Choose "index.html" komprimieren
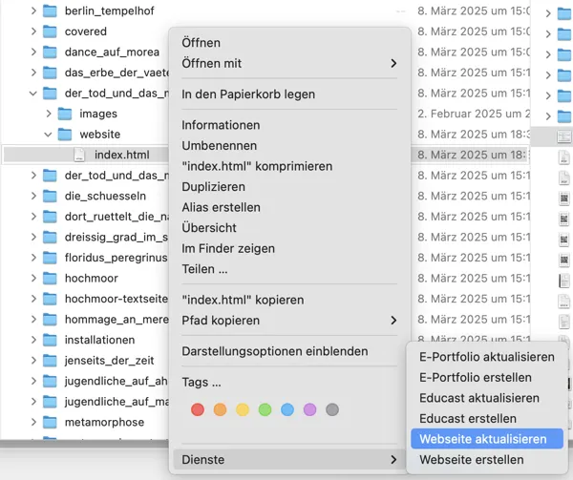Viewport: 573px width, 480px height. (x=289, y=166)
